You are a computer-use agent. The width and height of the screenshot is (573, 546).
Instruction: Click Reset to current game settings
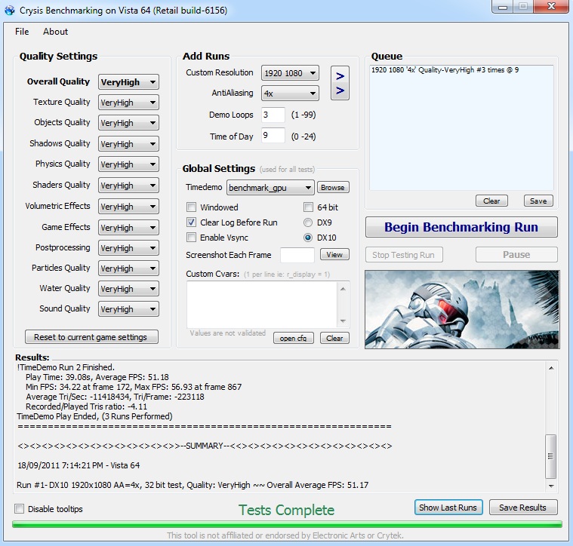tap(91, 337)
